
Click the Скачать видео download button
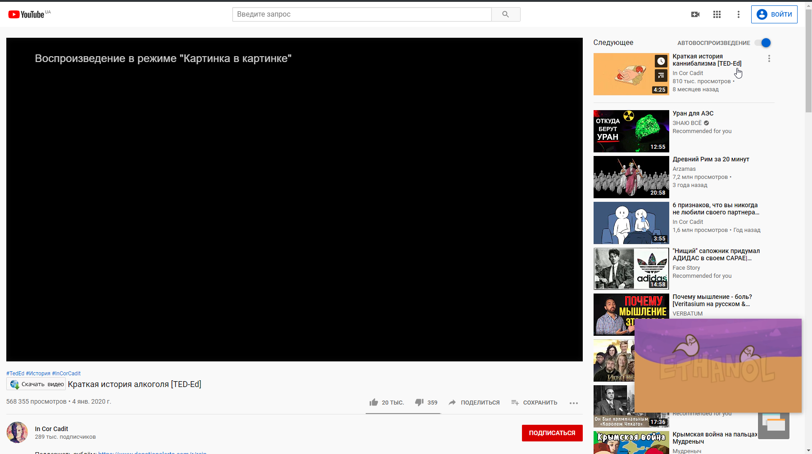point(36,384)
